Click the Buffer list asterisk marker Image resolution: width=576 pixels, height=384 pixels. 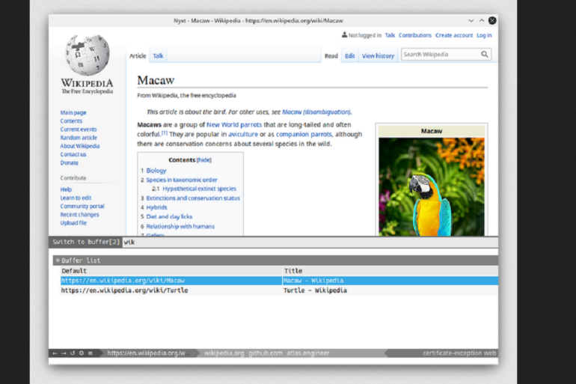click(58, 260)
